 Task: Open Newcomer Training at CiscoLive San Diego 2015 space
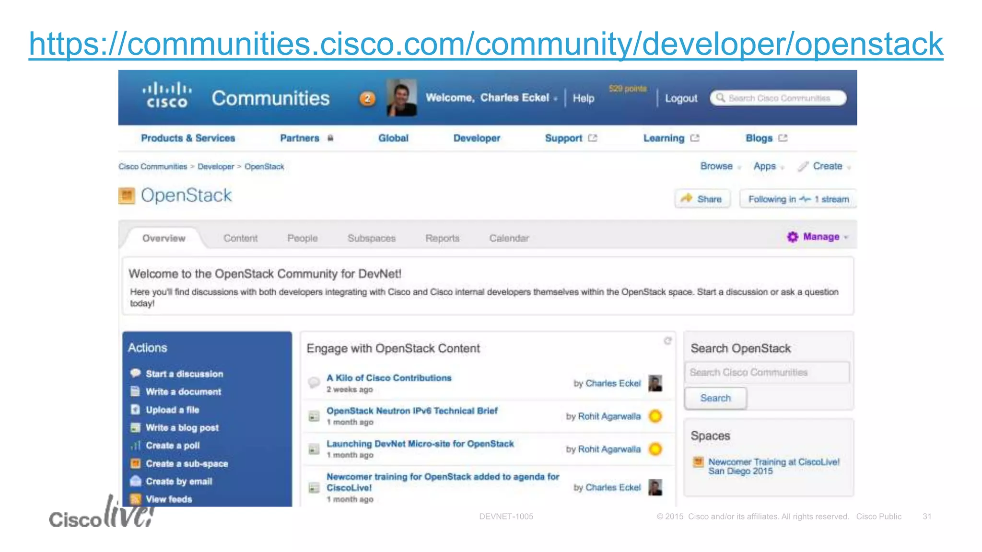point(774,466)
